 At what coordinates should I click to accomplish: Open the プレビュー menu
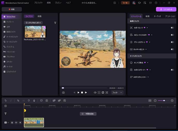58,3
